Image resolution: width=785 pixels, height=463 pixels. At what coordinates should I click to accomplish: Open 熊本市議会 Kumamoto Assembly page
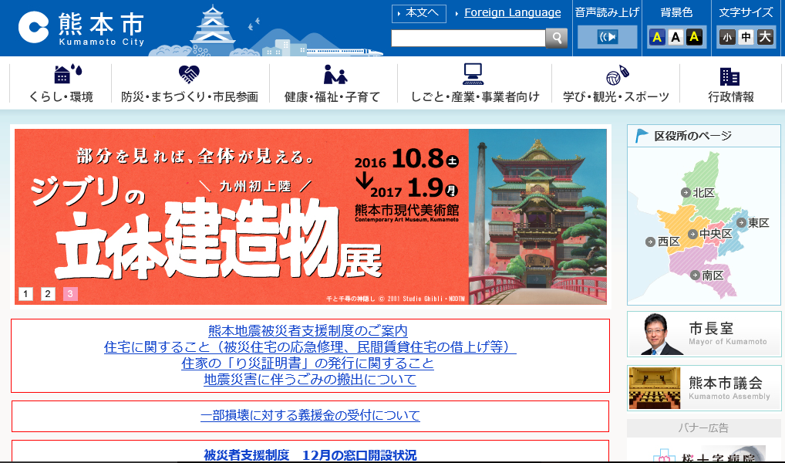pos(704,388)
